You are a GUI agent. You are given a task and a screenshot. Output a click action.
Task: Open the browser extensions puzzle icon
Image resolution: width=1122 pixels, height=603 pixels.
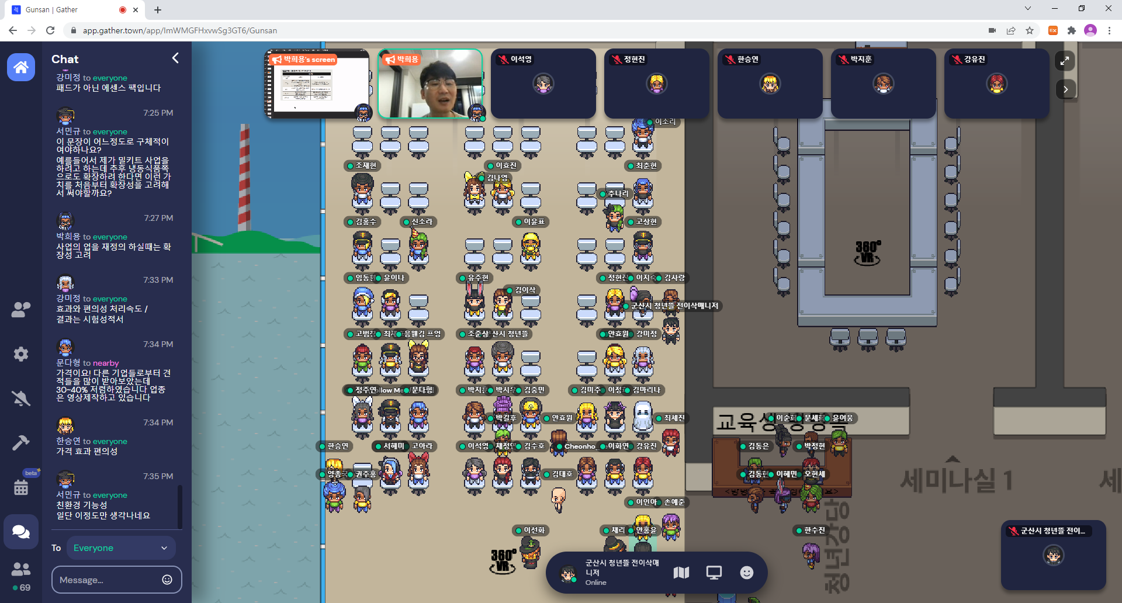coord(1072,30)
